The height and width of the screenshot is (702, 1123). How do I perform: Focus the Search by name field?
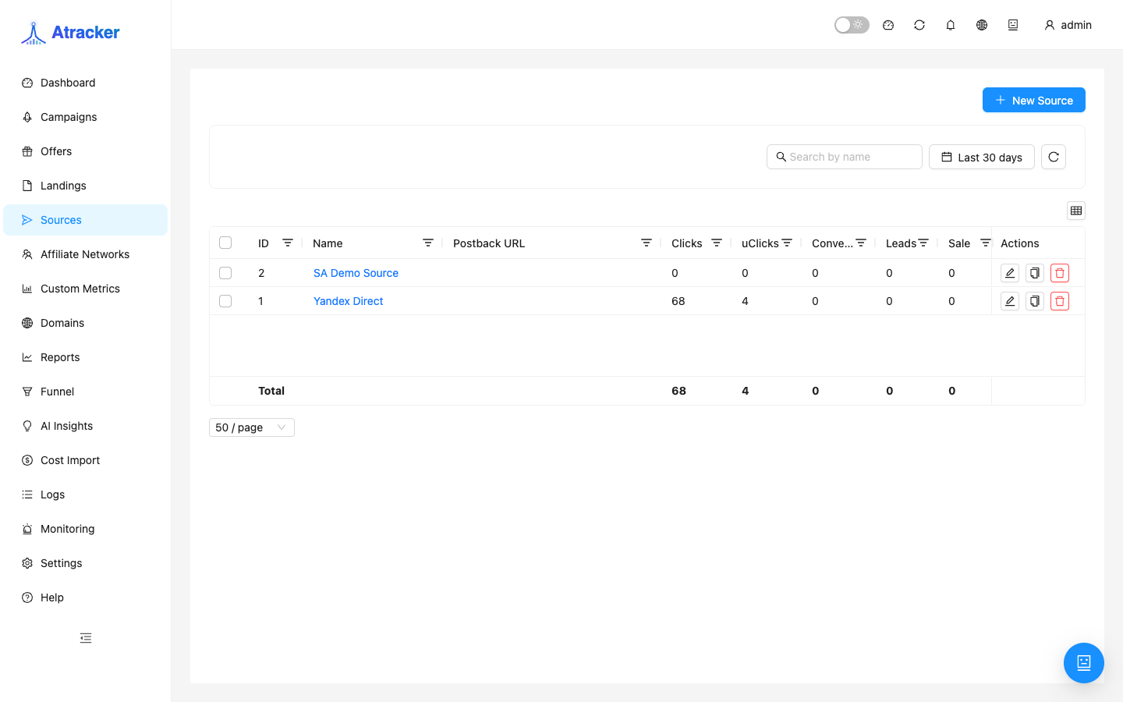845,157
